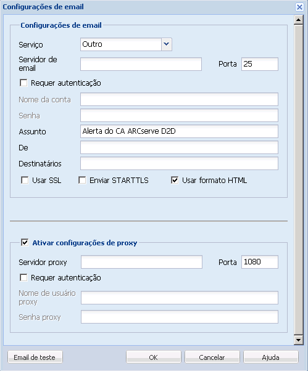Click the Nome da conta field
Viewport: 308px width, 371px height.
point(179,99)
